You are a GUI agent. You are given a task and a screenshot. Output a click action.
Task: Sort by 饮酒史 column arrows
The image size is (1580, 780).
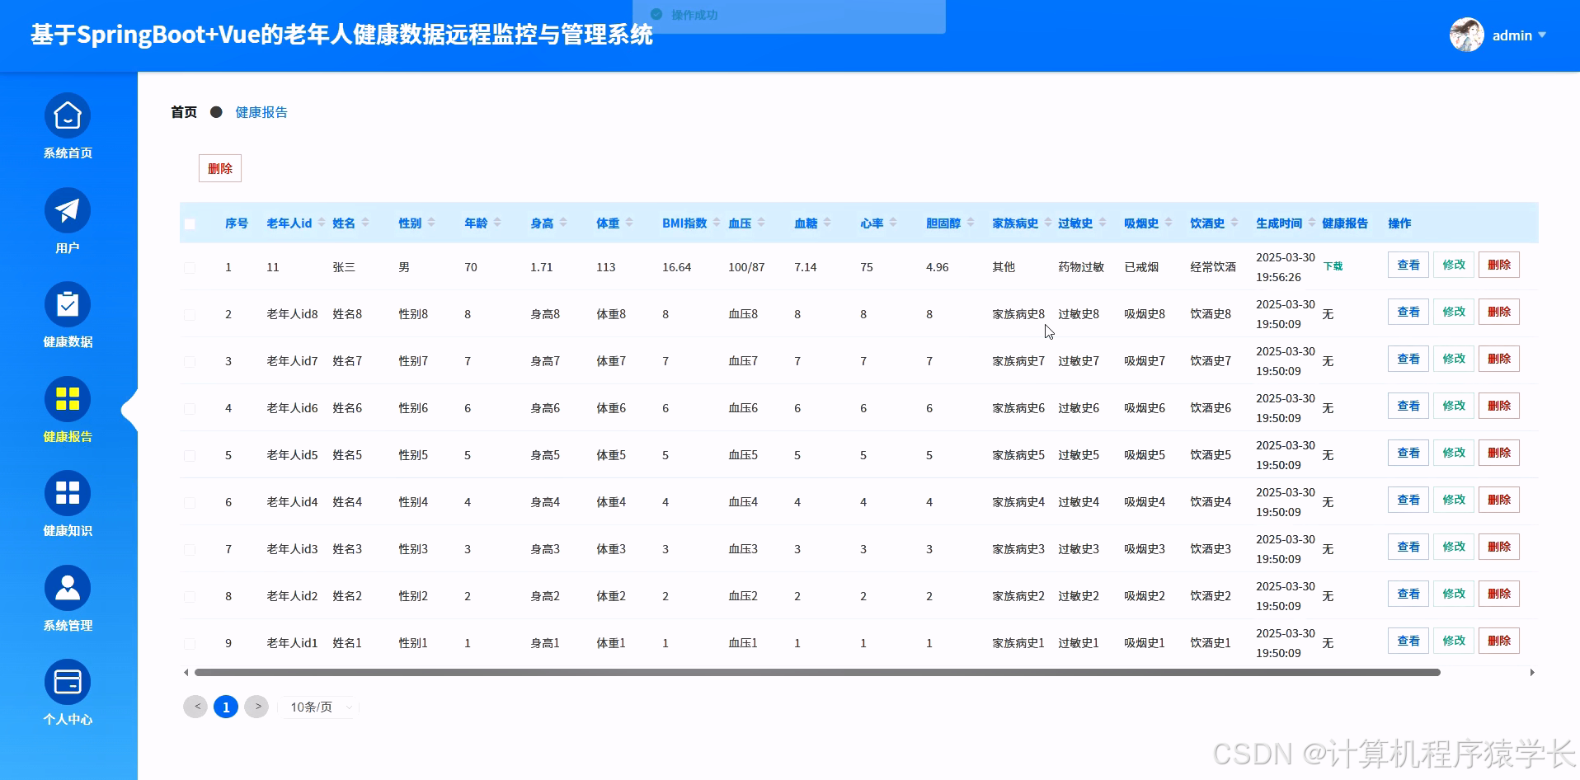pyautogui.click(x=1234, y=223)
